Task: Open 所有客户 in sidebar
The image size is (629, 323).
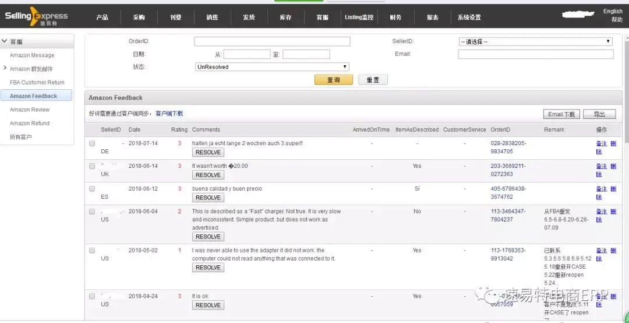Action: [21, 137]
